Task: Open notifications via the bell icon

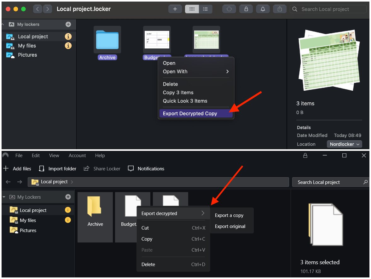Action: click(x=263, y=9)
